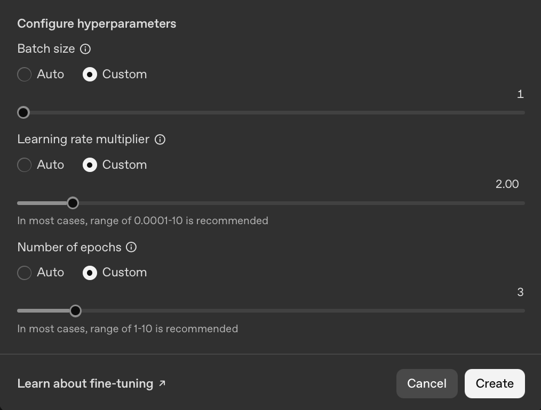This screenshot has width=541, height=410.
Task: Click the Cancel button
Action: coord(426,383)
